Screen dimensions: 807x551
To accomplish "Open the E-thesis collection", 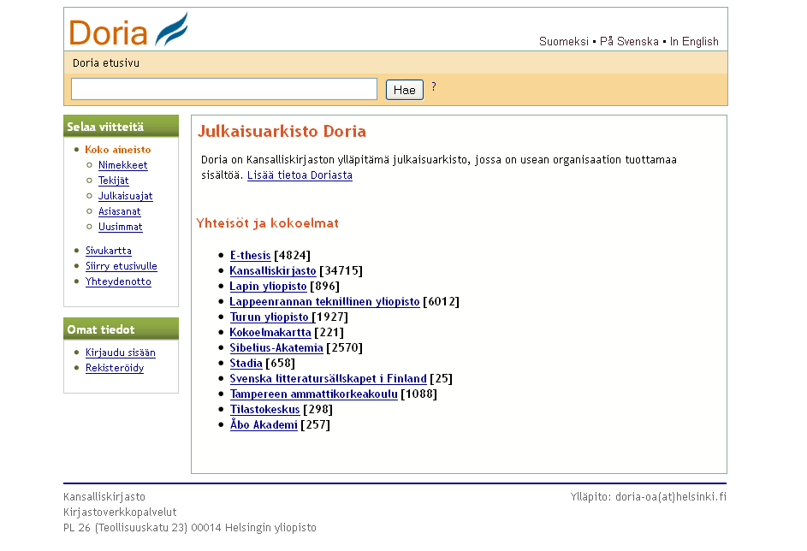I will pos(250,255).
